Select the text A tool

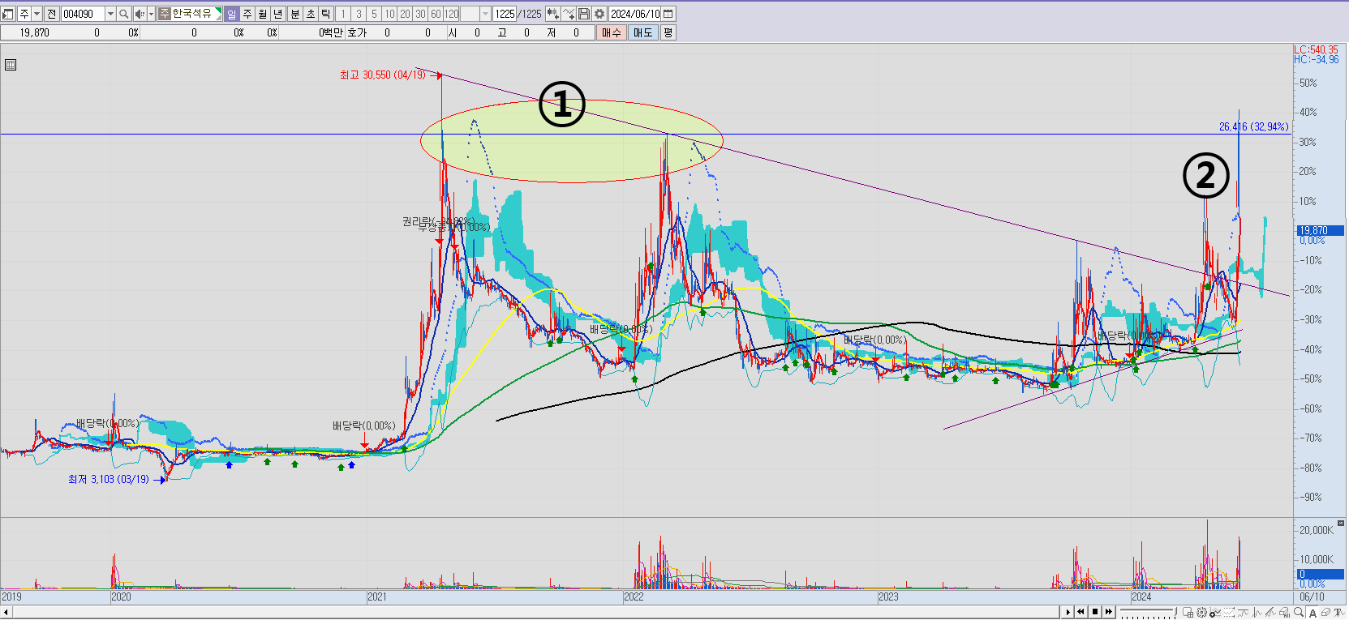coord(1312,612)
